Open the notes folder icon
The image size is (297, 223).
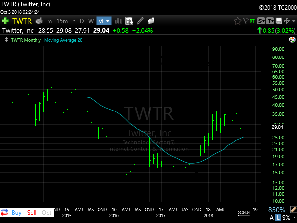[151, 21]
